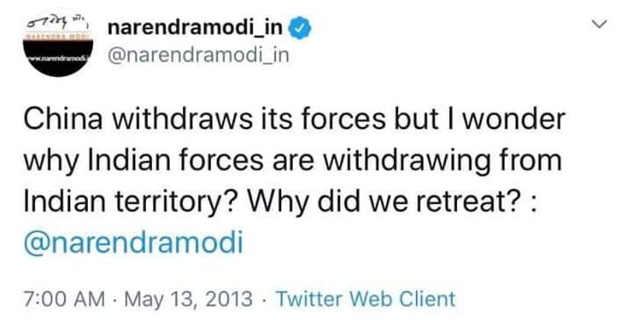The height and width of the screenshot is (320, 633).
Task: Click the blue verified badge icon
Action: [x=300, y=28]
